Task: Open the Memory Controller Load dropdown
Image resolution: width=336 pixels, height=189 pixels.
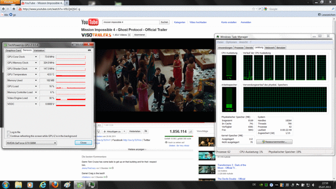Action: coord(36,92)
